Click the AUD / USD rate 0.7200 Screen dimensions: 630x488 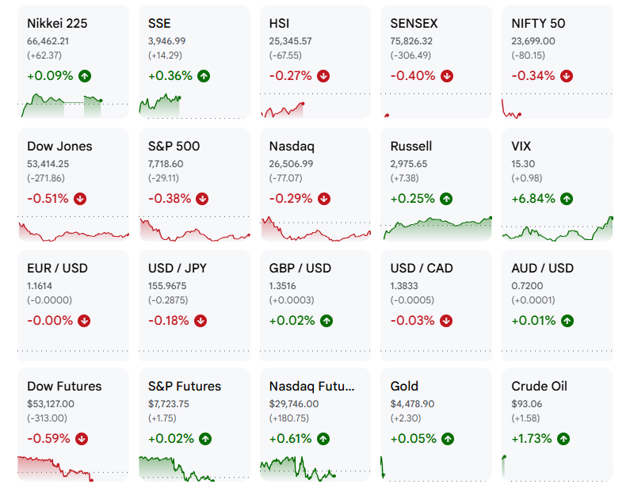tap(527, 286)
